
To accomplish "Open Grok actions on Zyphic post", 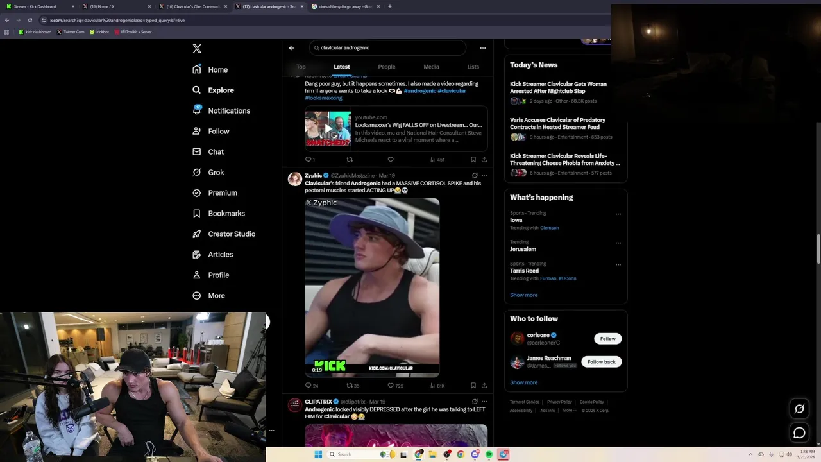I will tap(475, 175).
